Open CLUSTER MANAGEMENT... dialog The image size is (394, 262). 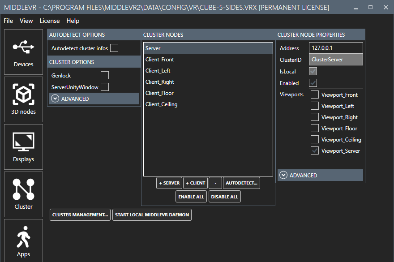coord(80,215)
